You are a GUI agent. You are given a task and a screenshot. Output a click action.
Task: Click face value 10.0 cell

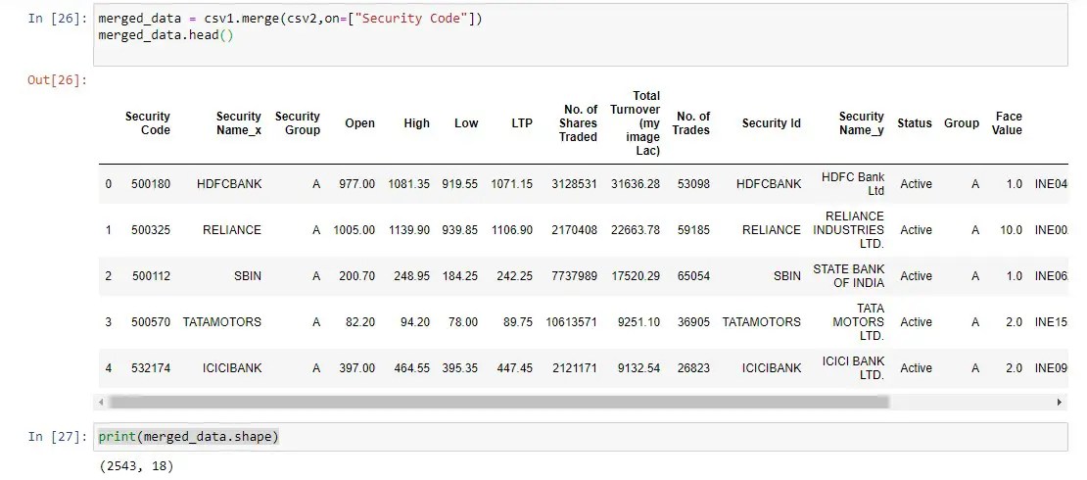[1012, 229]
